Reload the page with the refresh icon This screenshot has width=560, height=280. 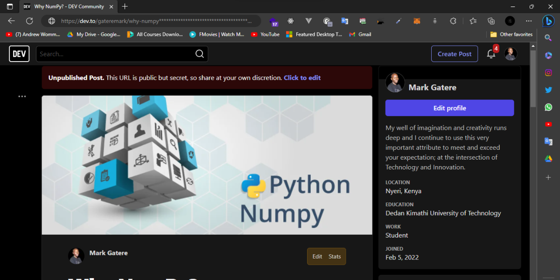(x=29, y=21)
